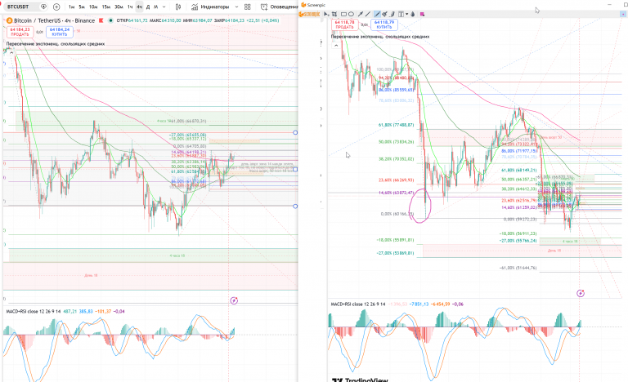Screen dimensions: 628x382
Task: Click the plus icon to add a symbol
Action: (56, 7)
